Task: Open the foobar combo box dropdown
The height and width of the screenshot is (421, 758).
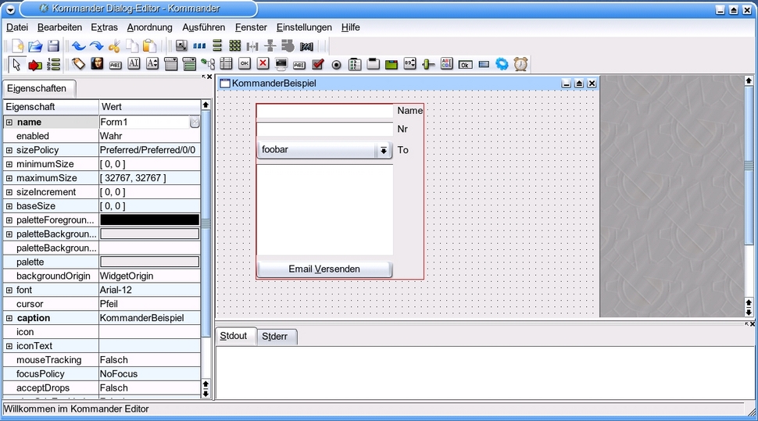Action: [x=383, y=150]
